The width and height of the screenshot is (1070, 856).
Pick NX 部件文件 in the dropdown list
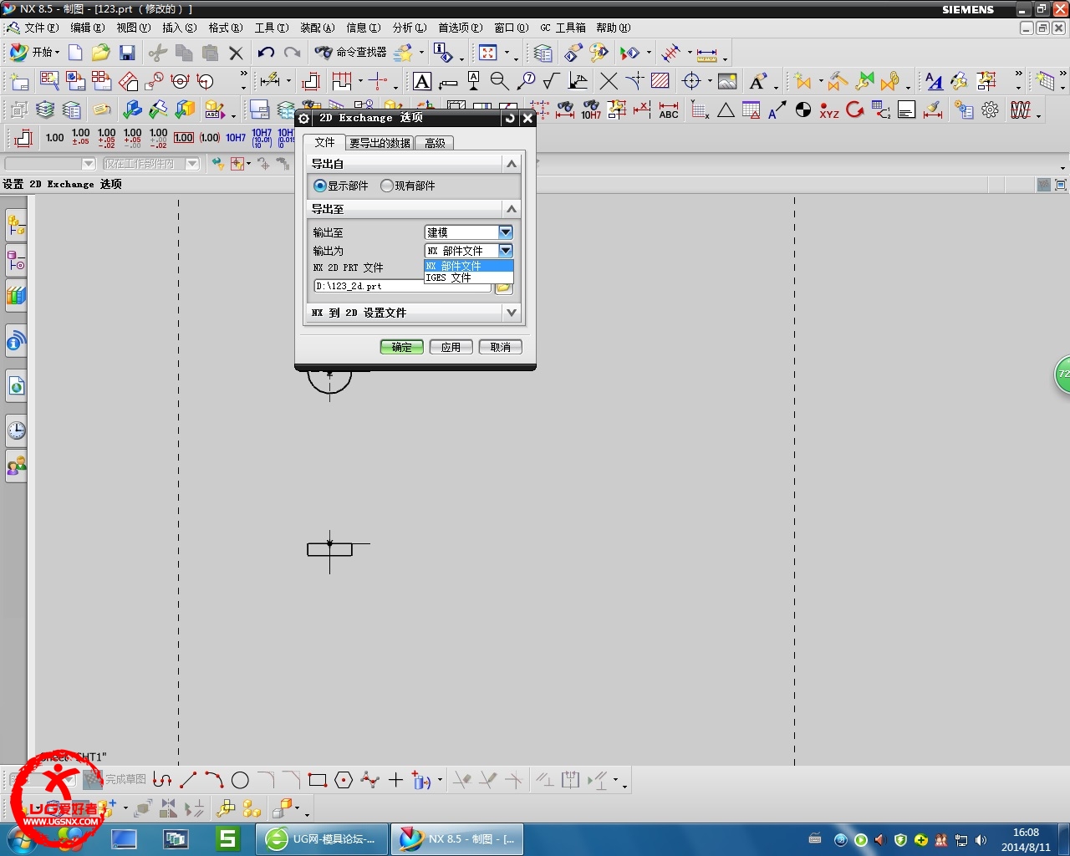468,266
